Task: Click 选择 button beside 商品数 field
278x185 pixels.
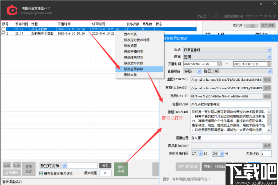Action: click(x=267, y=146)
